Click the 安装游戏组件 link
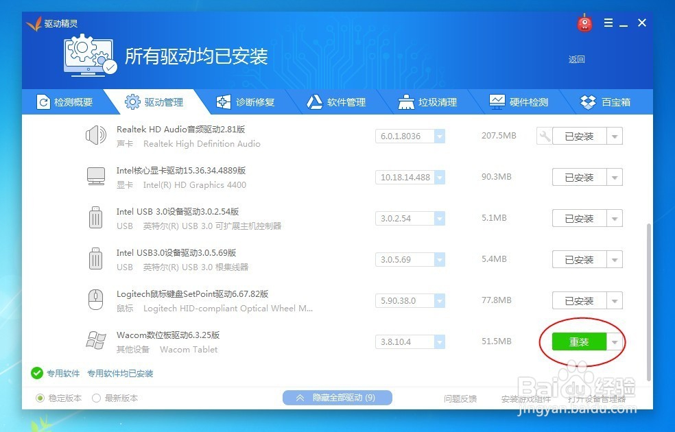Image resolution: width=675 pixels, height=432 pixels. [x=526, y=399]
